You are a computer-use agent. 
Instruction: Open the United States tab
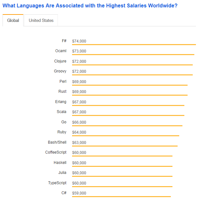(x=41, y=20)
